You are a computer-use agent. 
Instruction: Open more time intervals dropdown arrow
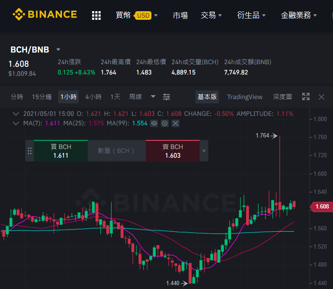coord(153,96)
